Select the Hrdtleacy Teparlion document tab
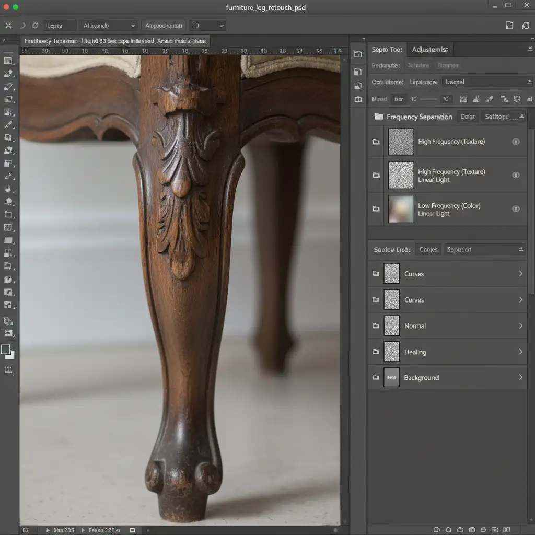Viewport: 535px width, 535px height. click(51, 41)
